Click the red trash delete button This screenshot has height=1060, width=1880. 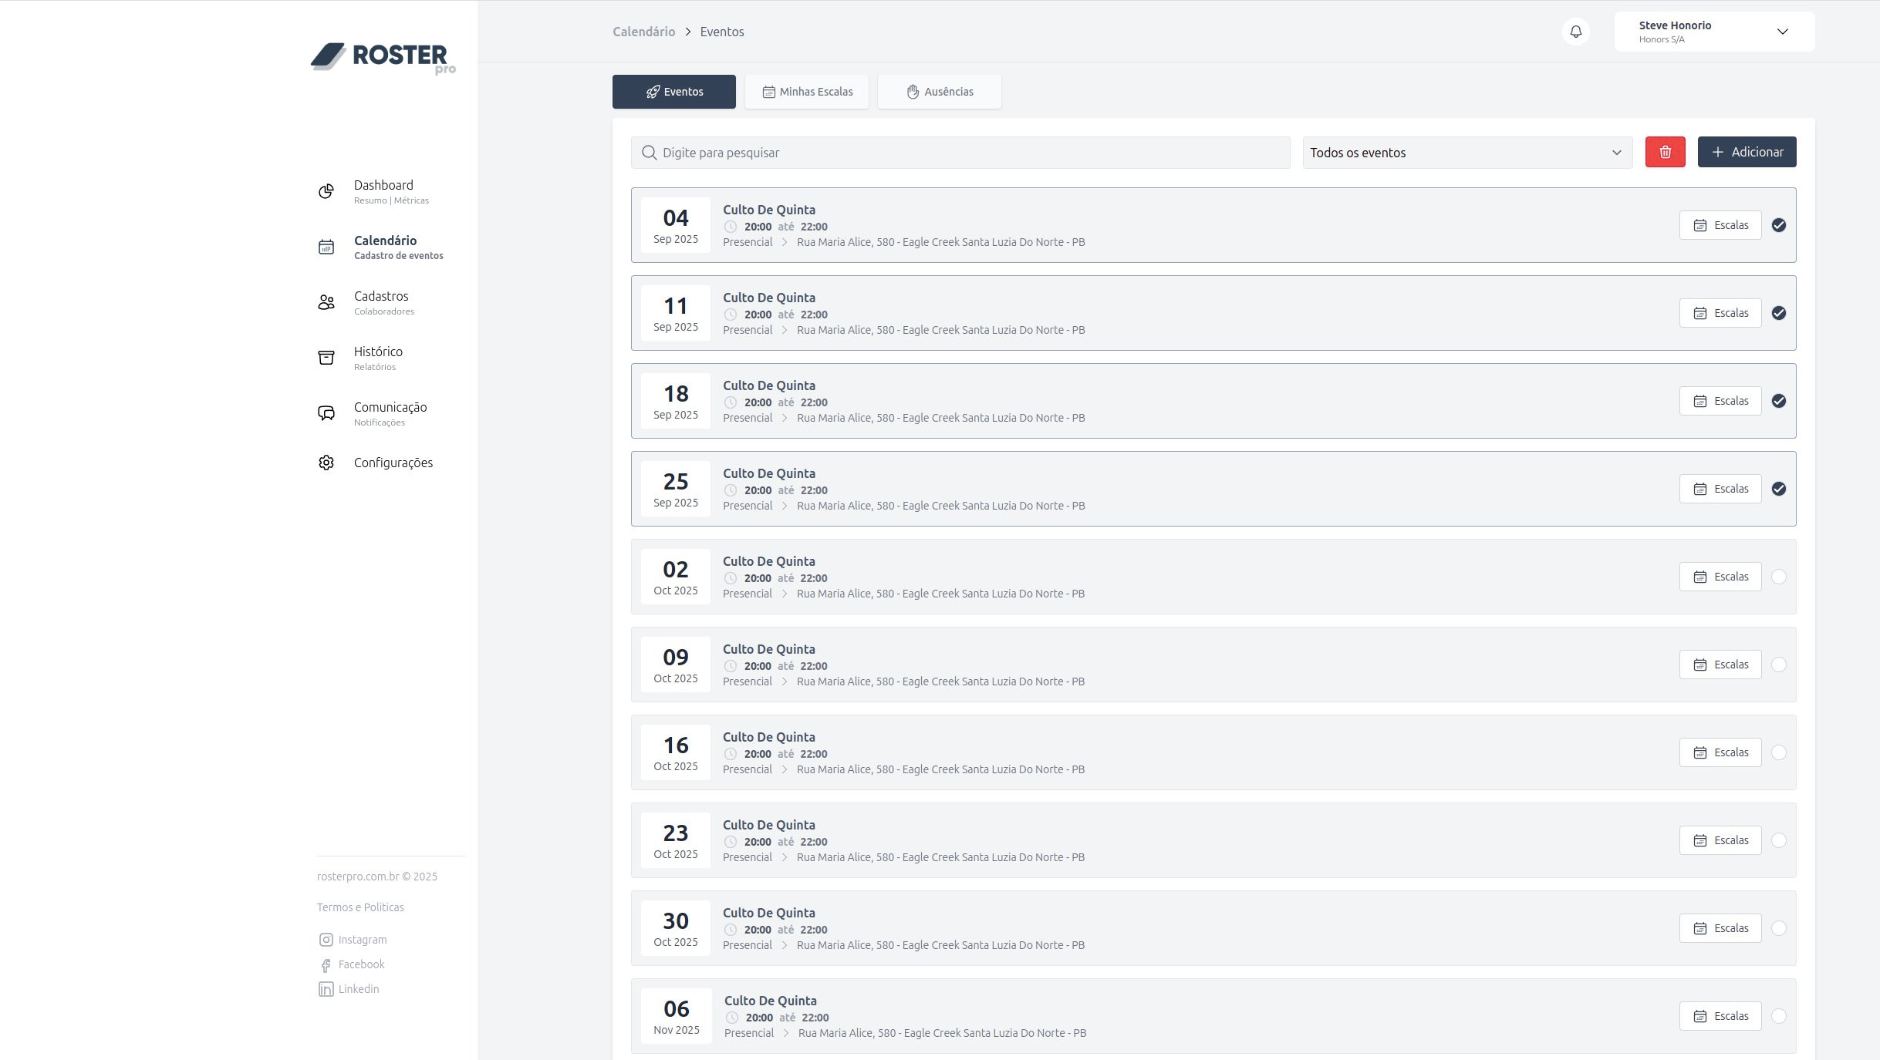[1665, 152]
